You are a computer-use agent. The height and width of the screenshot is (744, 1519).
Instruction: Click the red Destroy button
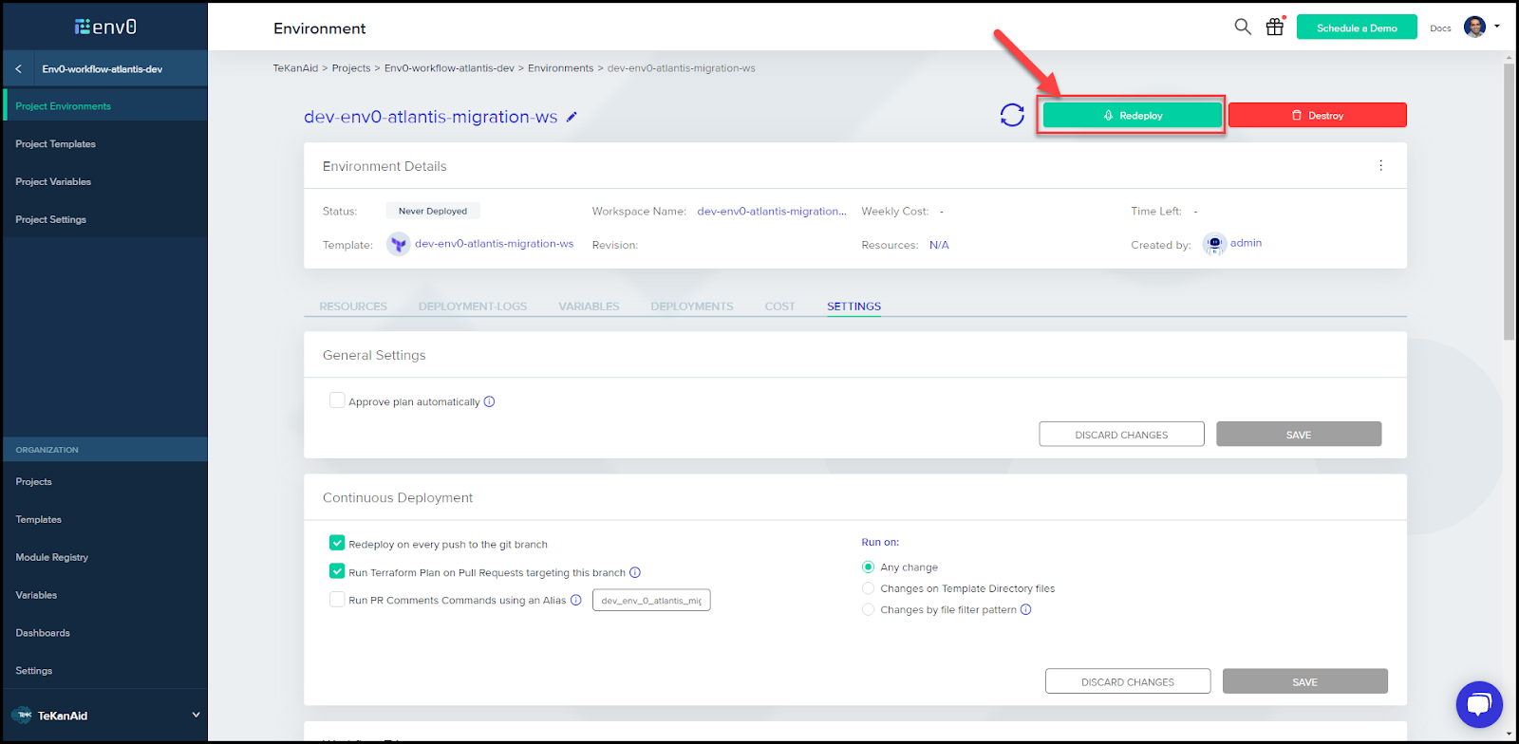(1318, 115)
